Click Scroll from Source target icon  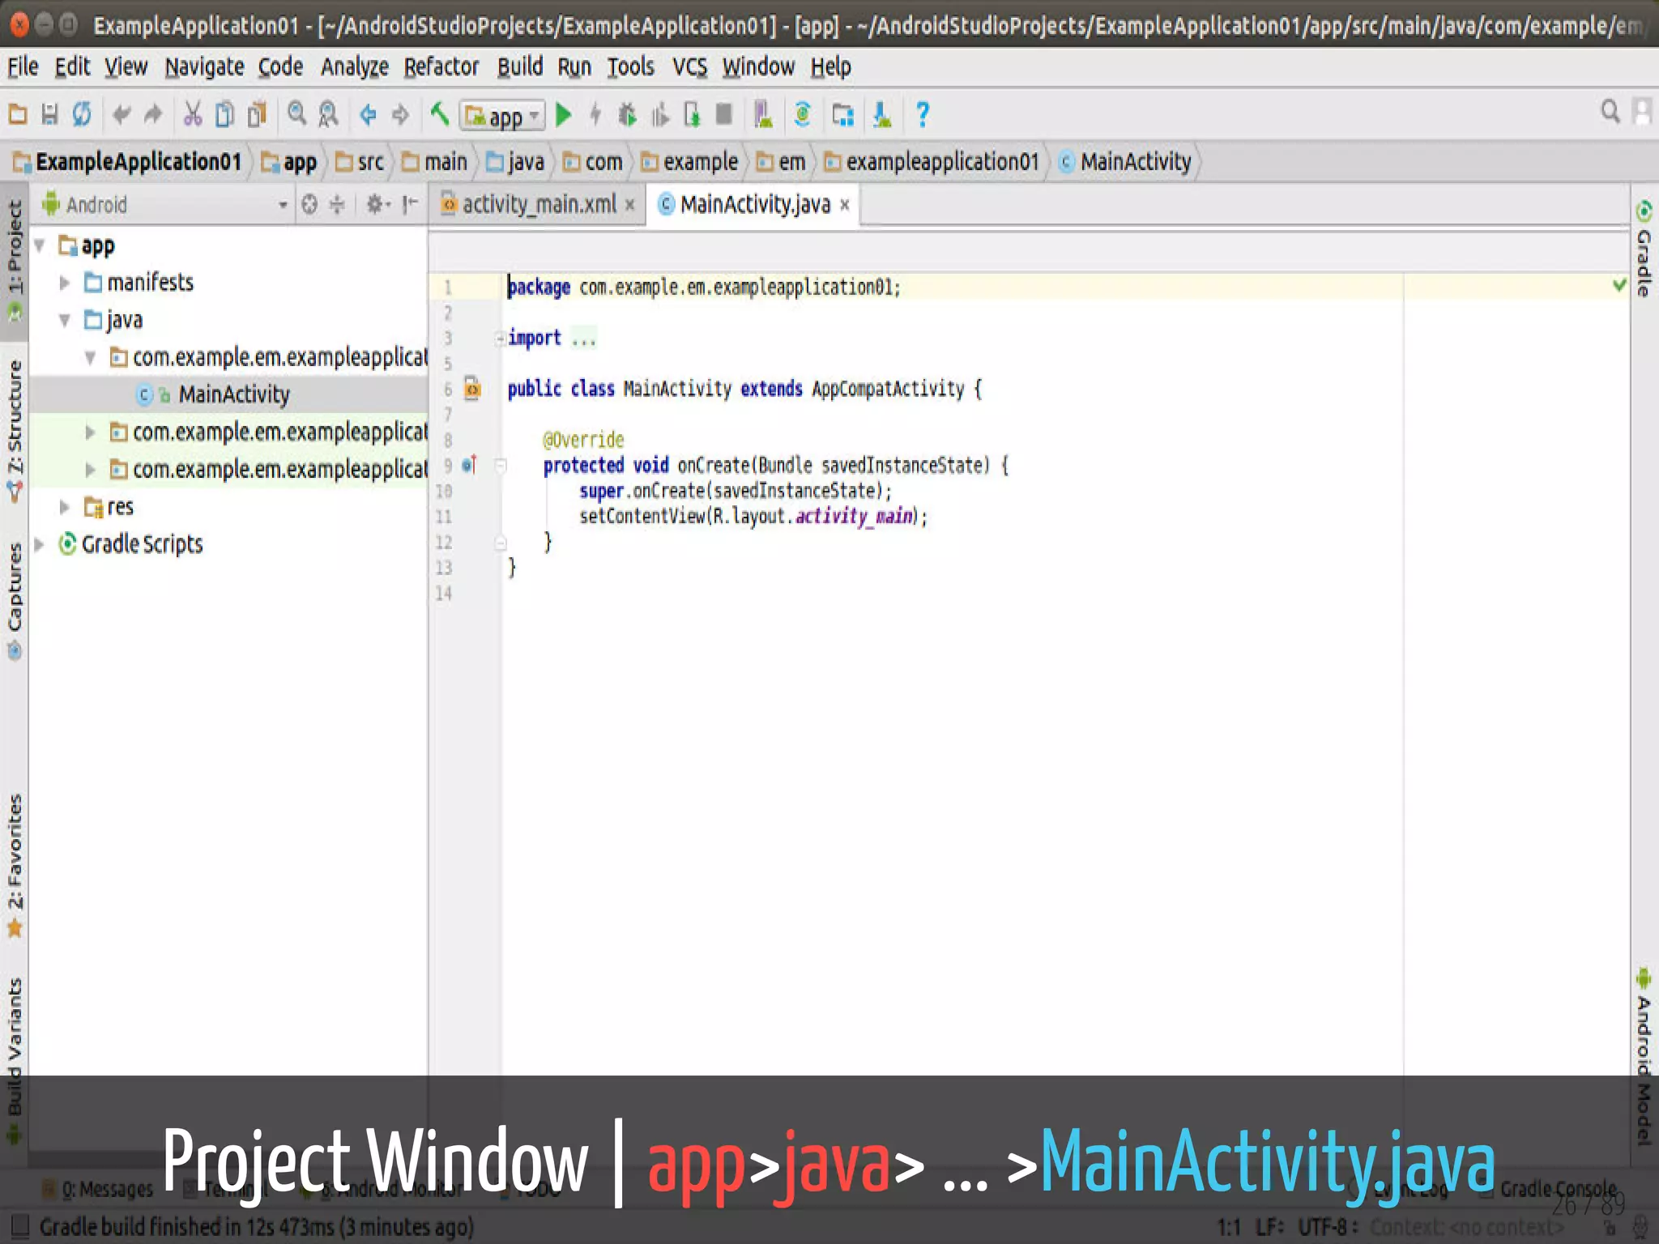[x=309, y=204]
